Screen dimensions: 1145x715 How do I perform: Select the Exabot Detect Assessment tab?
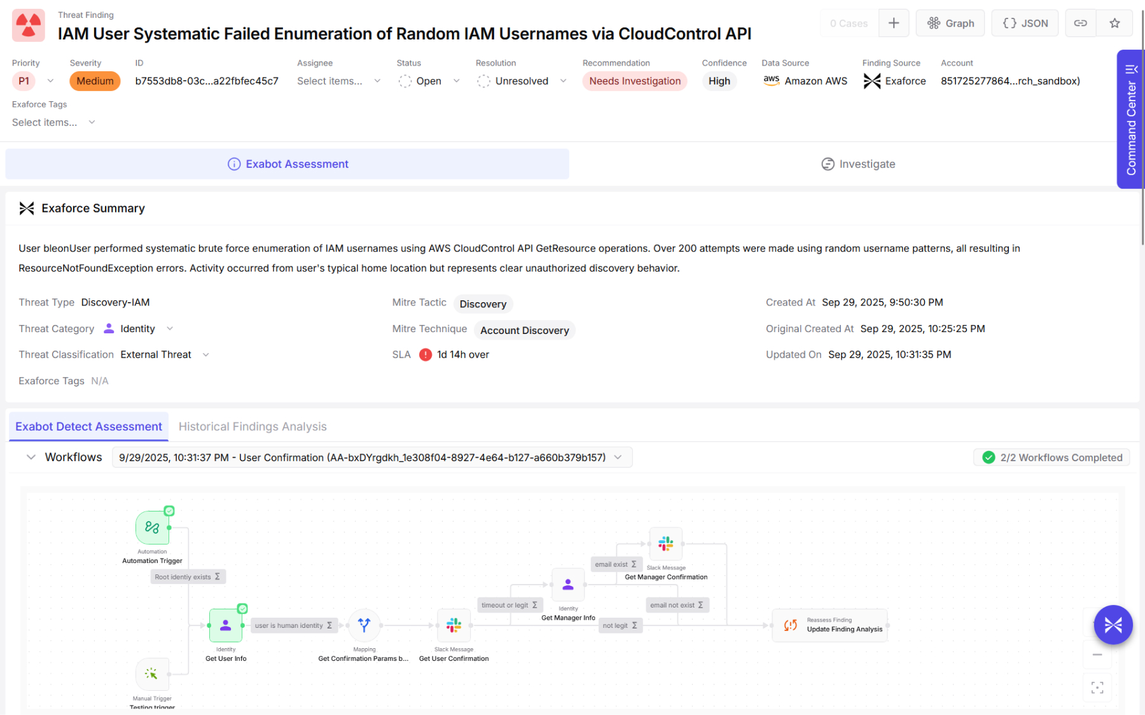tap(88, 427)
